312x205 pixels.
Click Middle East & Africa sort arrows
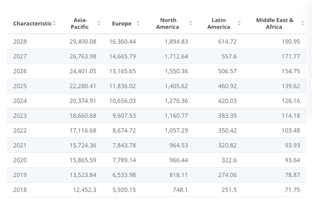[303, 23]
